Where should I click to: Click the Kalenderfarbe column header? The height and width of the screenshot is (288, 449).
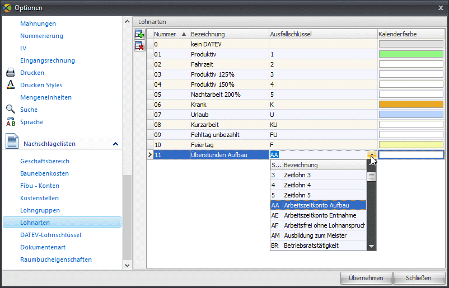[x=410, y=34]
